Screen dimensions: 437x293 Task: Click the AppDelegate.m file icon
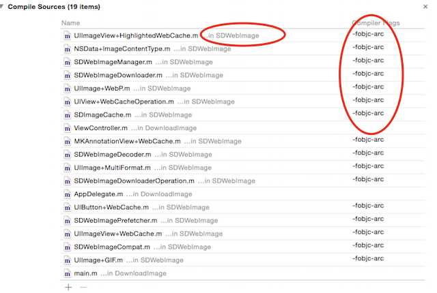(x=67, y=194)
